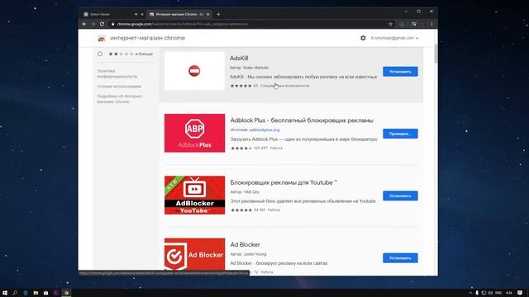
Task: Open Adblock Plus ABP thumbnail
Action: tap(194, 133)
